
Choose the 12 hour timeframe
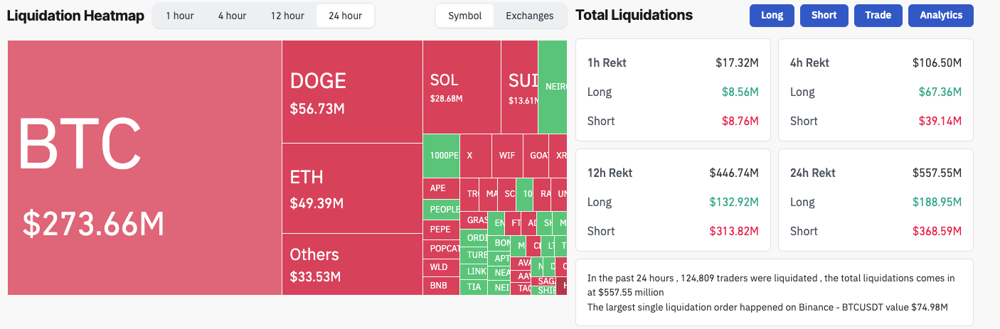(x=287, y=16)
